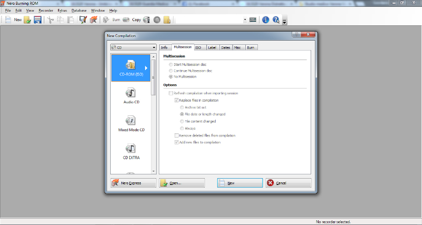The width and height of the screenshot is (422, 225).
Task: Select the CD EXTRA compilation type
Action: (x=130, y=152)
